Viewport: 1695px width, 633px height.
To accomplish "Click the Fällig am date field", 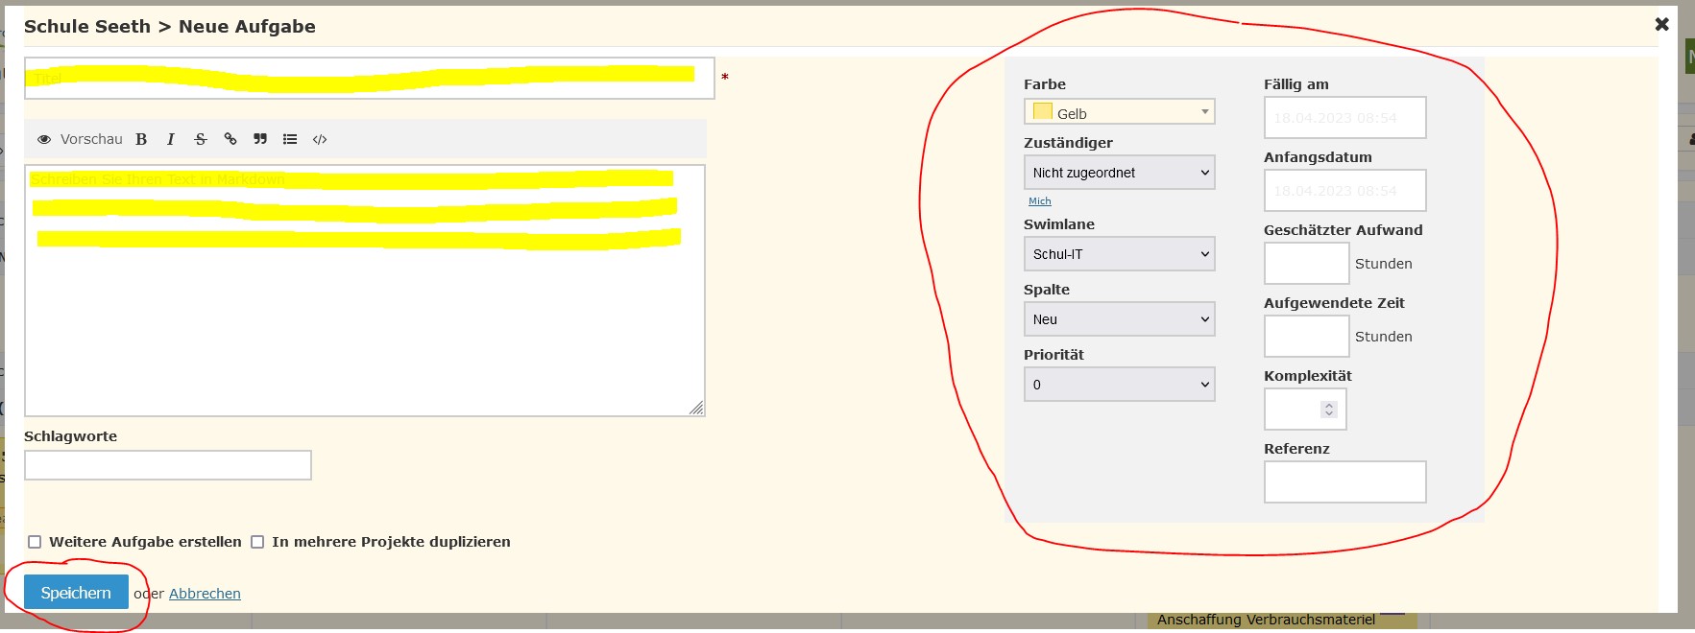I will point(1344,118).
